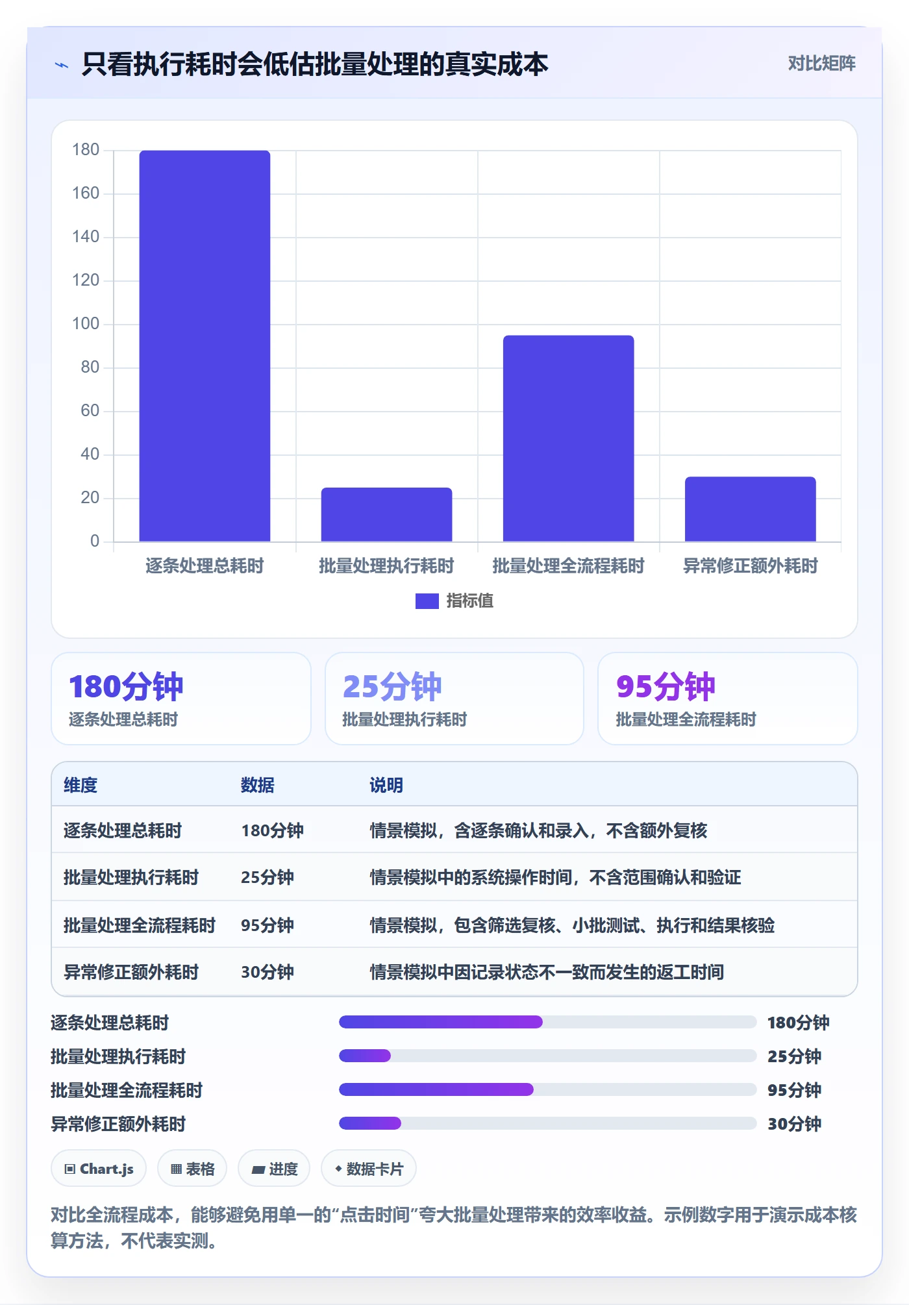
Task: Click the 异常修正额外耗时 progress bar
Action: click(x=547, y=1123)
